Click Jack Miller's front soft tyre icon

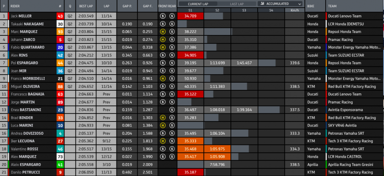[x=162, y=16]
